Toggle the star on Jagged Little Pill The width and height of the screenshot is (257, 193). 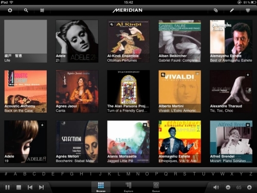click(x=145, y=125)
